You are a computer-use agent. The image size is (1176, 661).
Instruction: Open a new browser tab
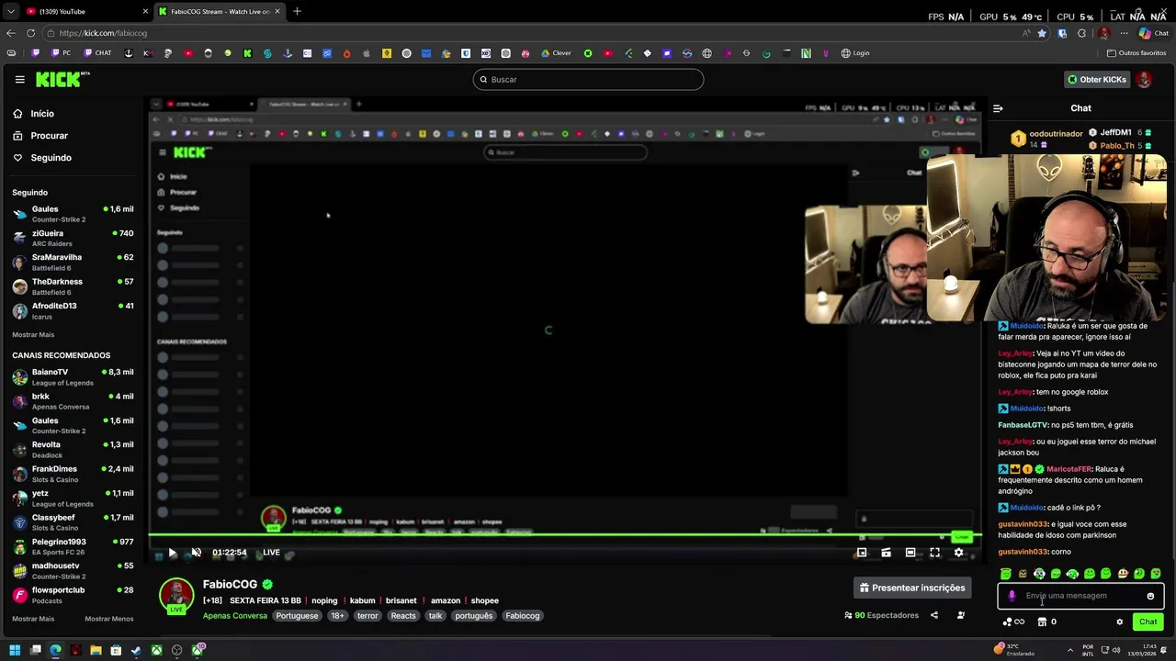(x=297, y=11)
